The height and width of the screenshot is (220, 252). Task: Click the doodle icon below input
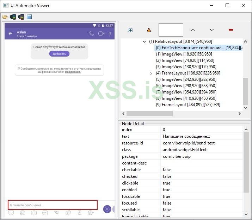pos(57,213)
